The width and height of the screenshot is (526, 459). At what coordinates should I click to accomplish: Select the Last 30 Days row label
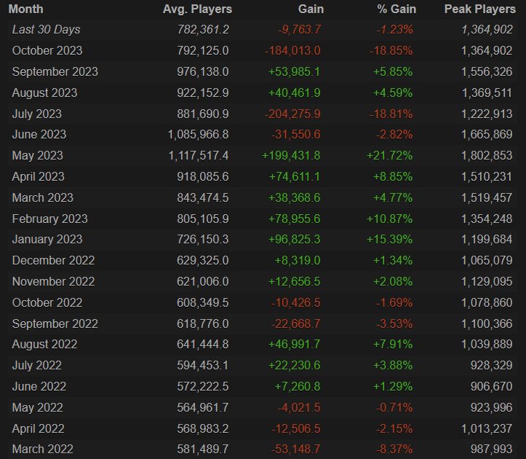click(x=47, y=30)
